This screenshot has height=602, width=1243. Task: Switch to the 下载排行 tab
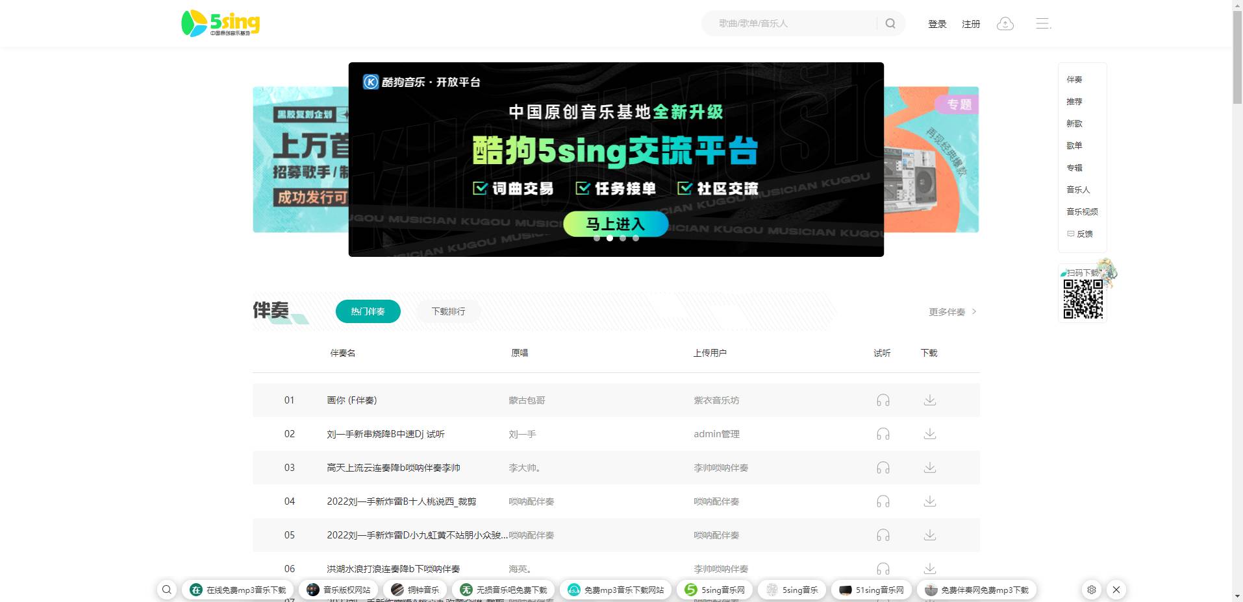coord(447,311)
